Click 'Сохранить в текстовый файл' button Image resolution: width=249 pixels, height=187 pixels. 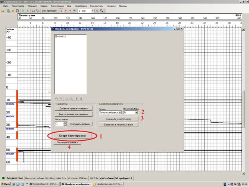coord(118,125)
